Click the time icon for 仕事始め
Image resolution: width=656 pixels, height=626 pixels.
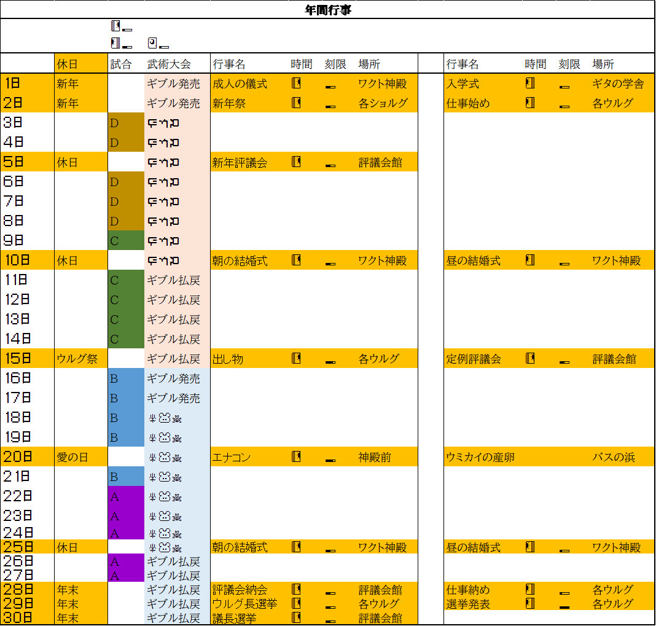[x=530, y=103]
